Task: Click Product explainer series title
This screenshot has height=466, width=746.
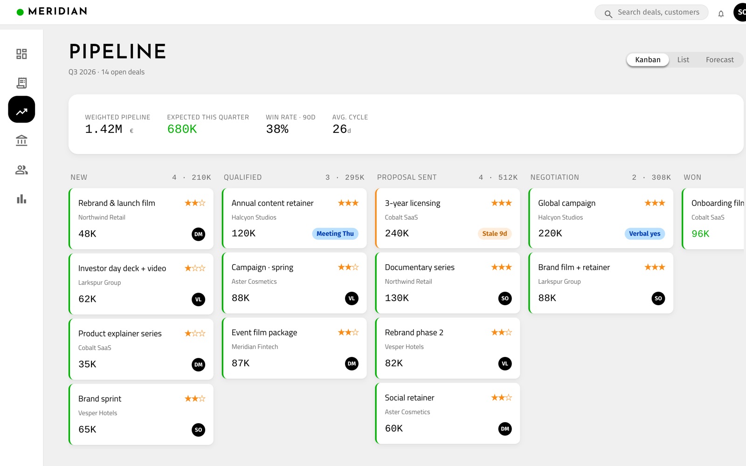Action: click(120, 334)
